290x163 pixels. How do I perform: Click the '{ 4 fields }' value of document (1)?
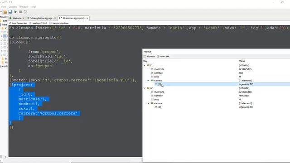[x=244, y=65]
